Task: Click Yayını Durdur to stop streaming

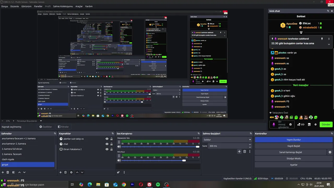Action: tap(294, 140)
